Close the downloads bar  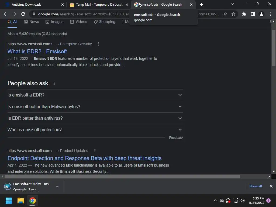click(x=271, y=186)
